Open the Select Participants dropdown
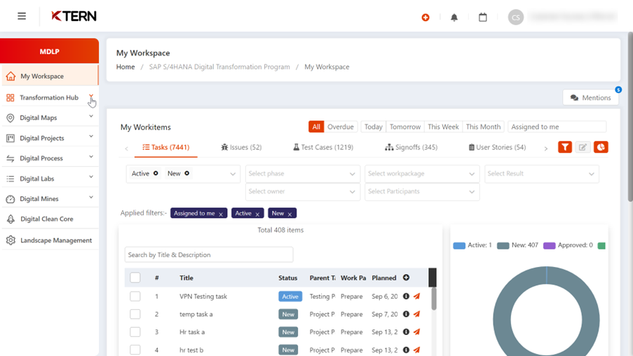 click(422, 191)
